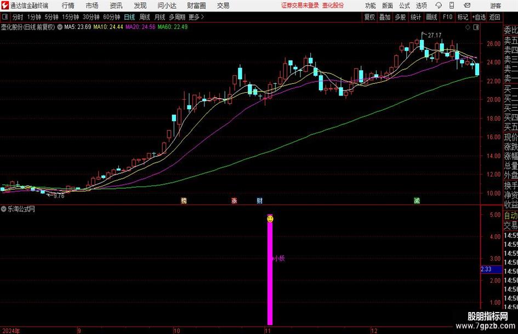
Task: Click the diamond icon above main chart
Action: tap(468, 27)
